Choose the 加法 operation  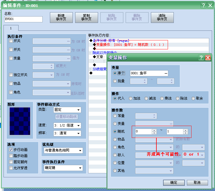tap(131, 98)
